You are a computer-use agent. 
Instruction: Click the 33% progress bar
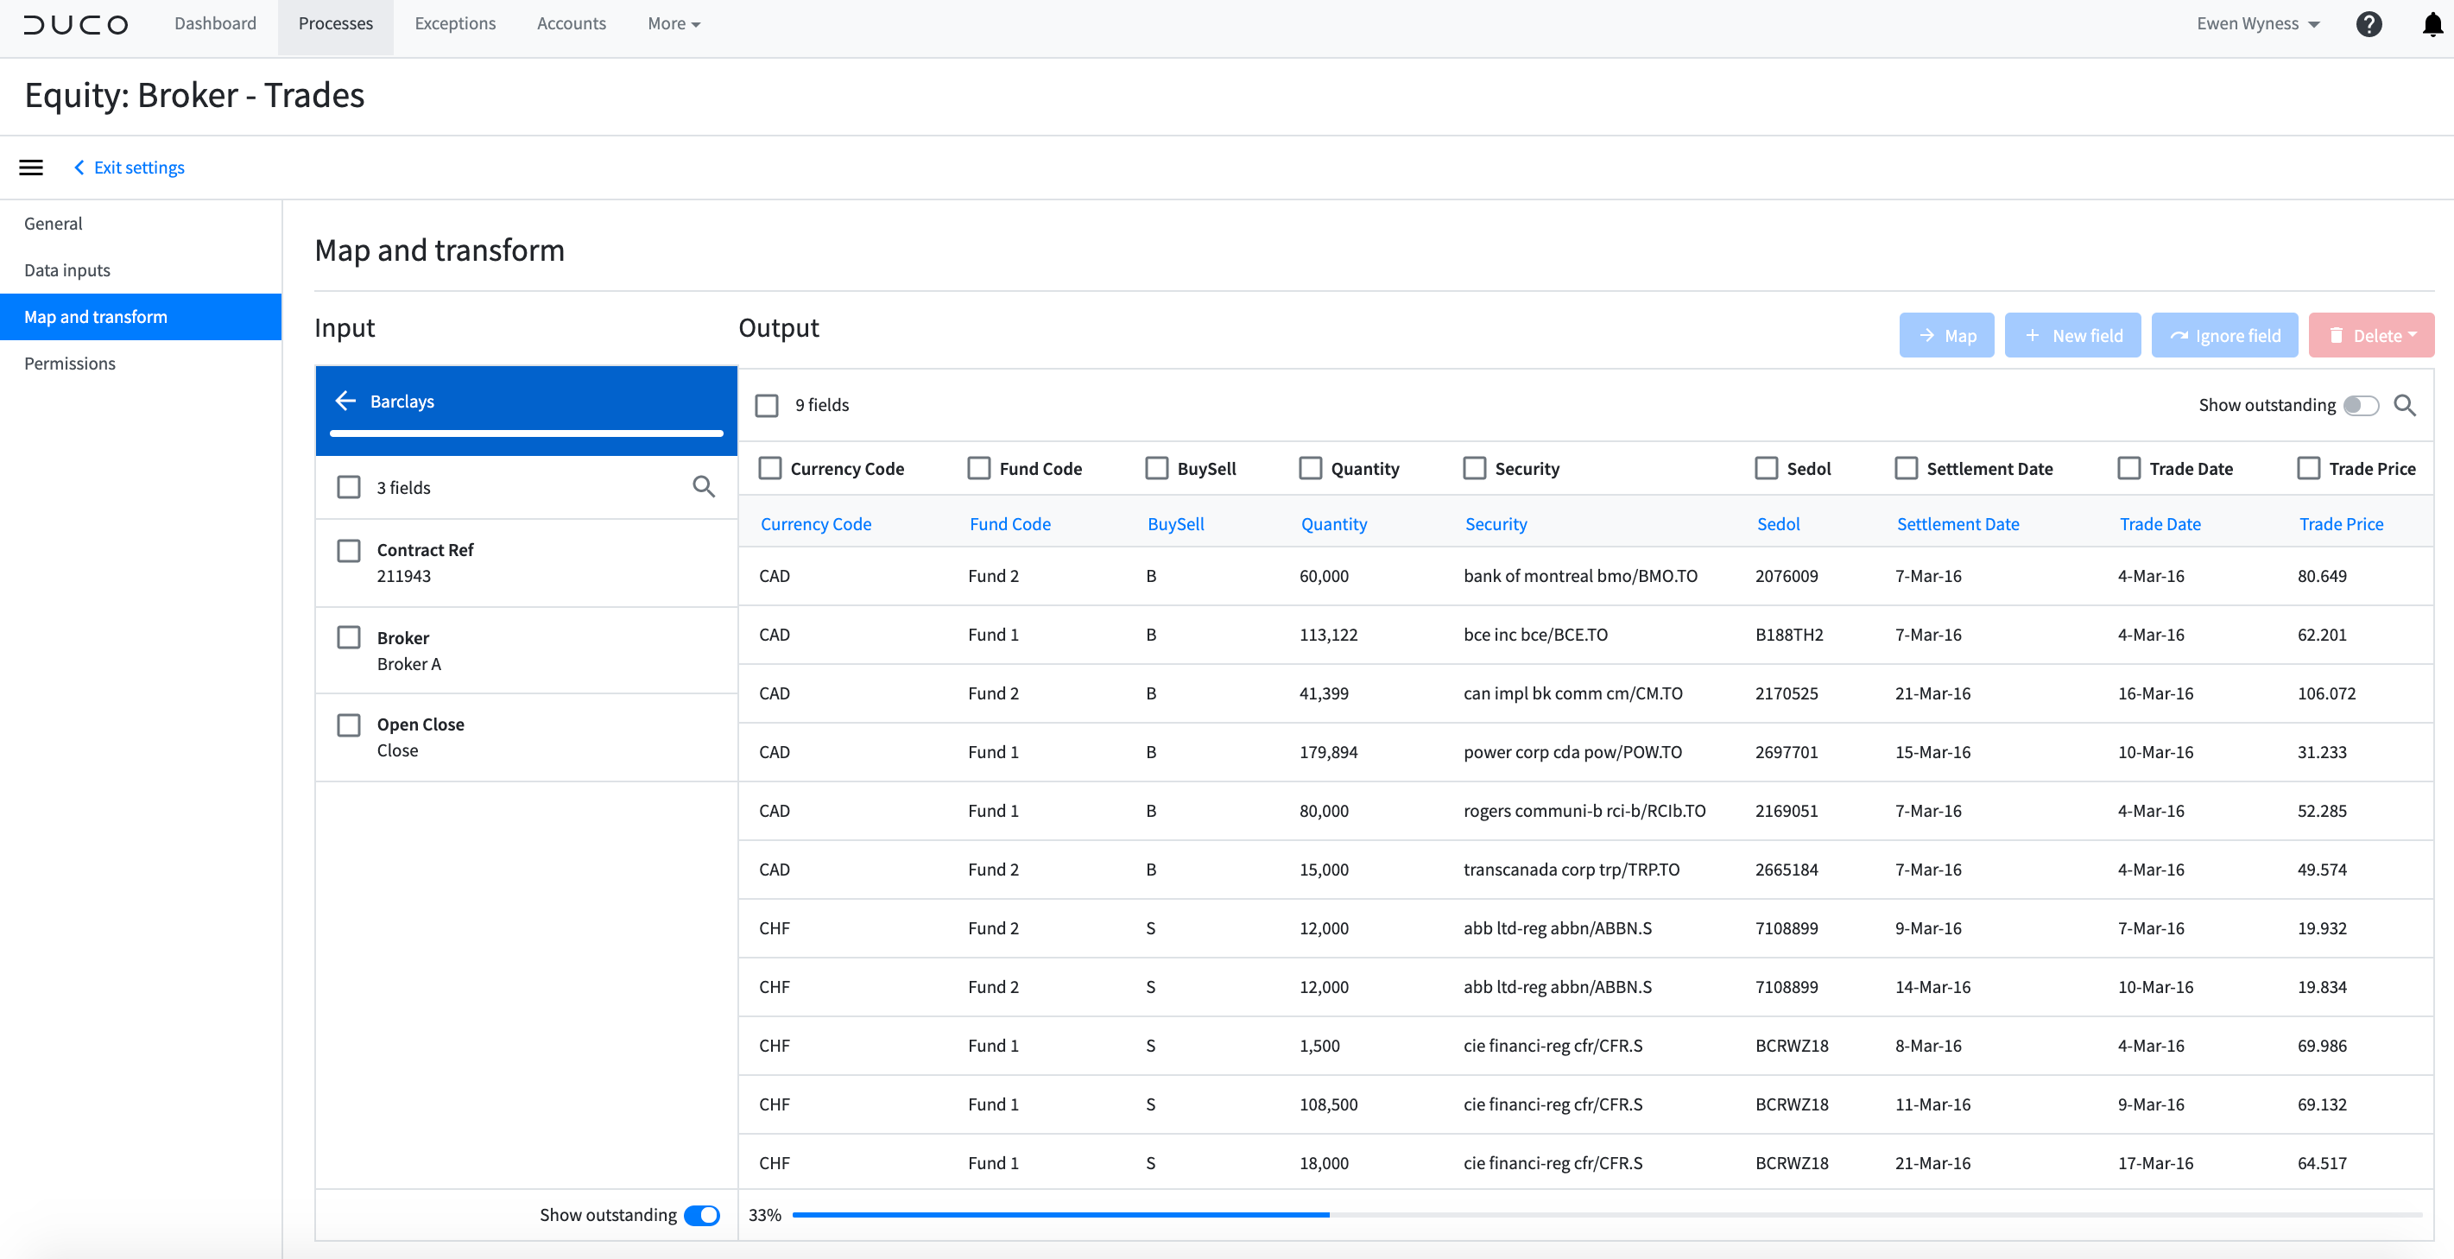1062,1215
